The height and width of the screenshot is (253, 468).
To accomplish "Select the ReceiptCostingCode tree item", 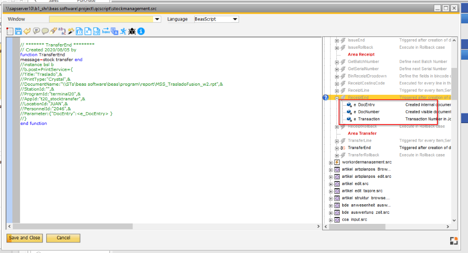I will [x=366, y=83].
